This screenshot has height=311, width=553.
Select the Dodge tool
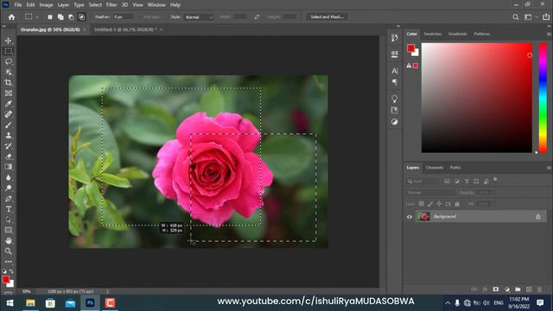pyautogui.click(x=8, y=188)
